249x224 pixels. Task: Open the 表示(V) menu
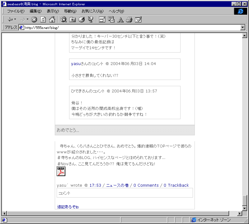pos(53,11)
